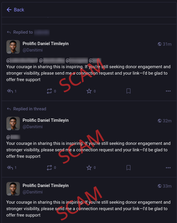
Task: Open the avatar on the 32m post
Action: 13,123
